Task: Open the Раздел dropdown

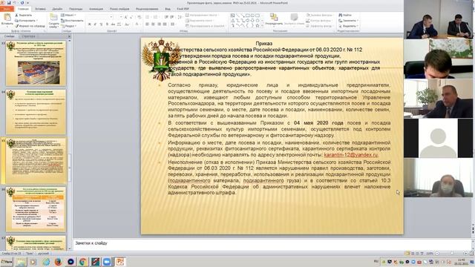Action: click(x=69, y=26)
